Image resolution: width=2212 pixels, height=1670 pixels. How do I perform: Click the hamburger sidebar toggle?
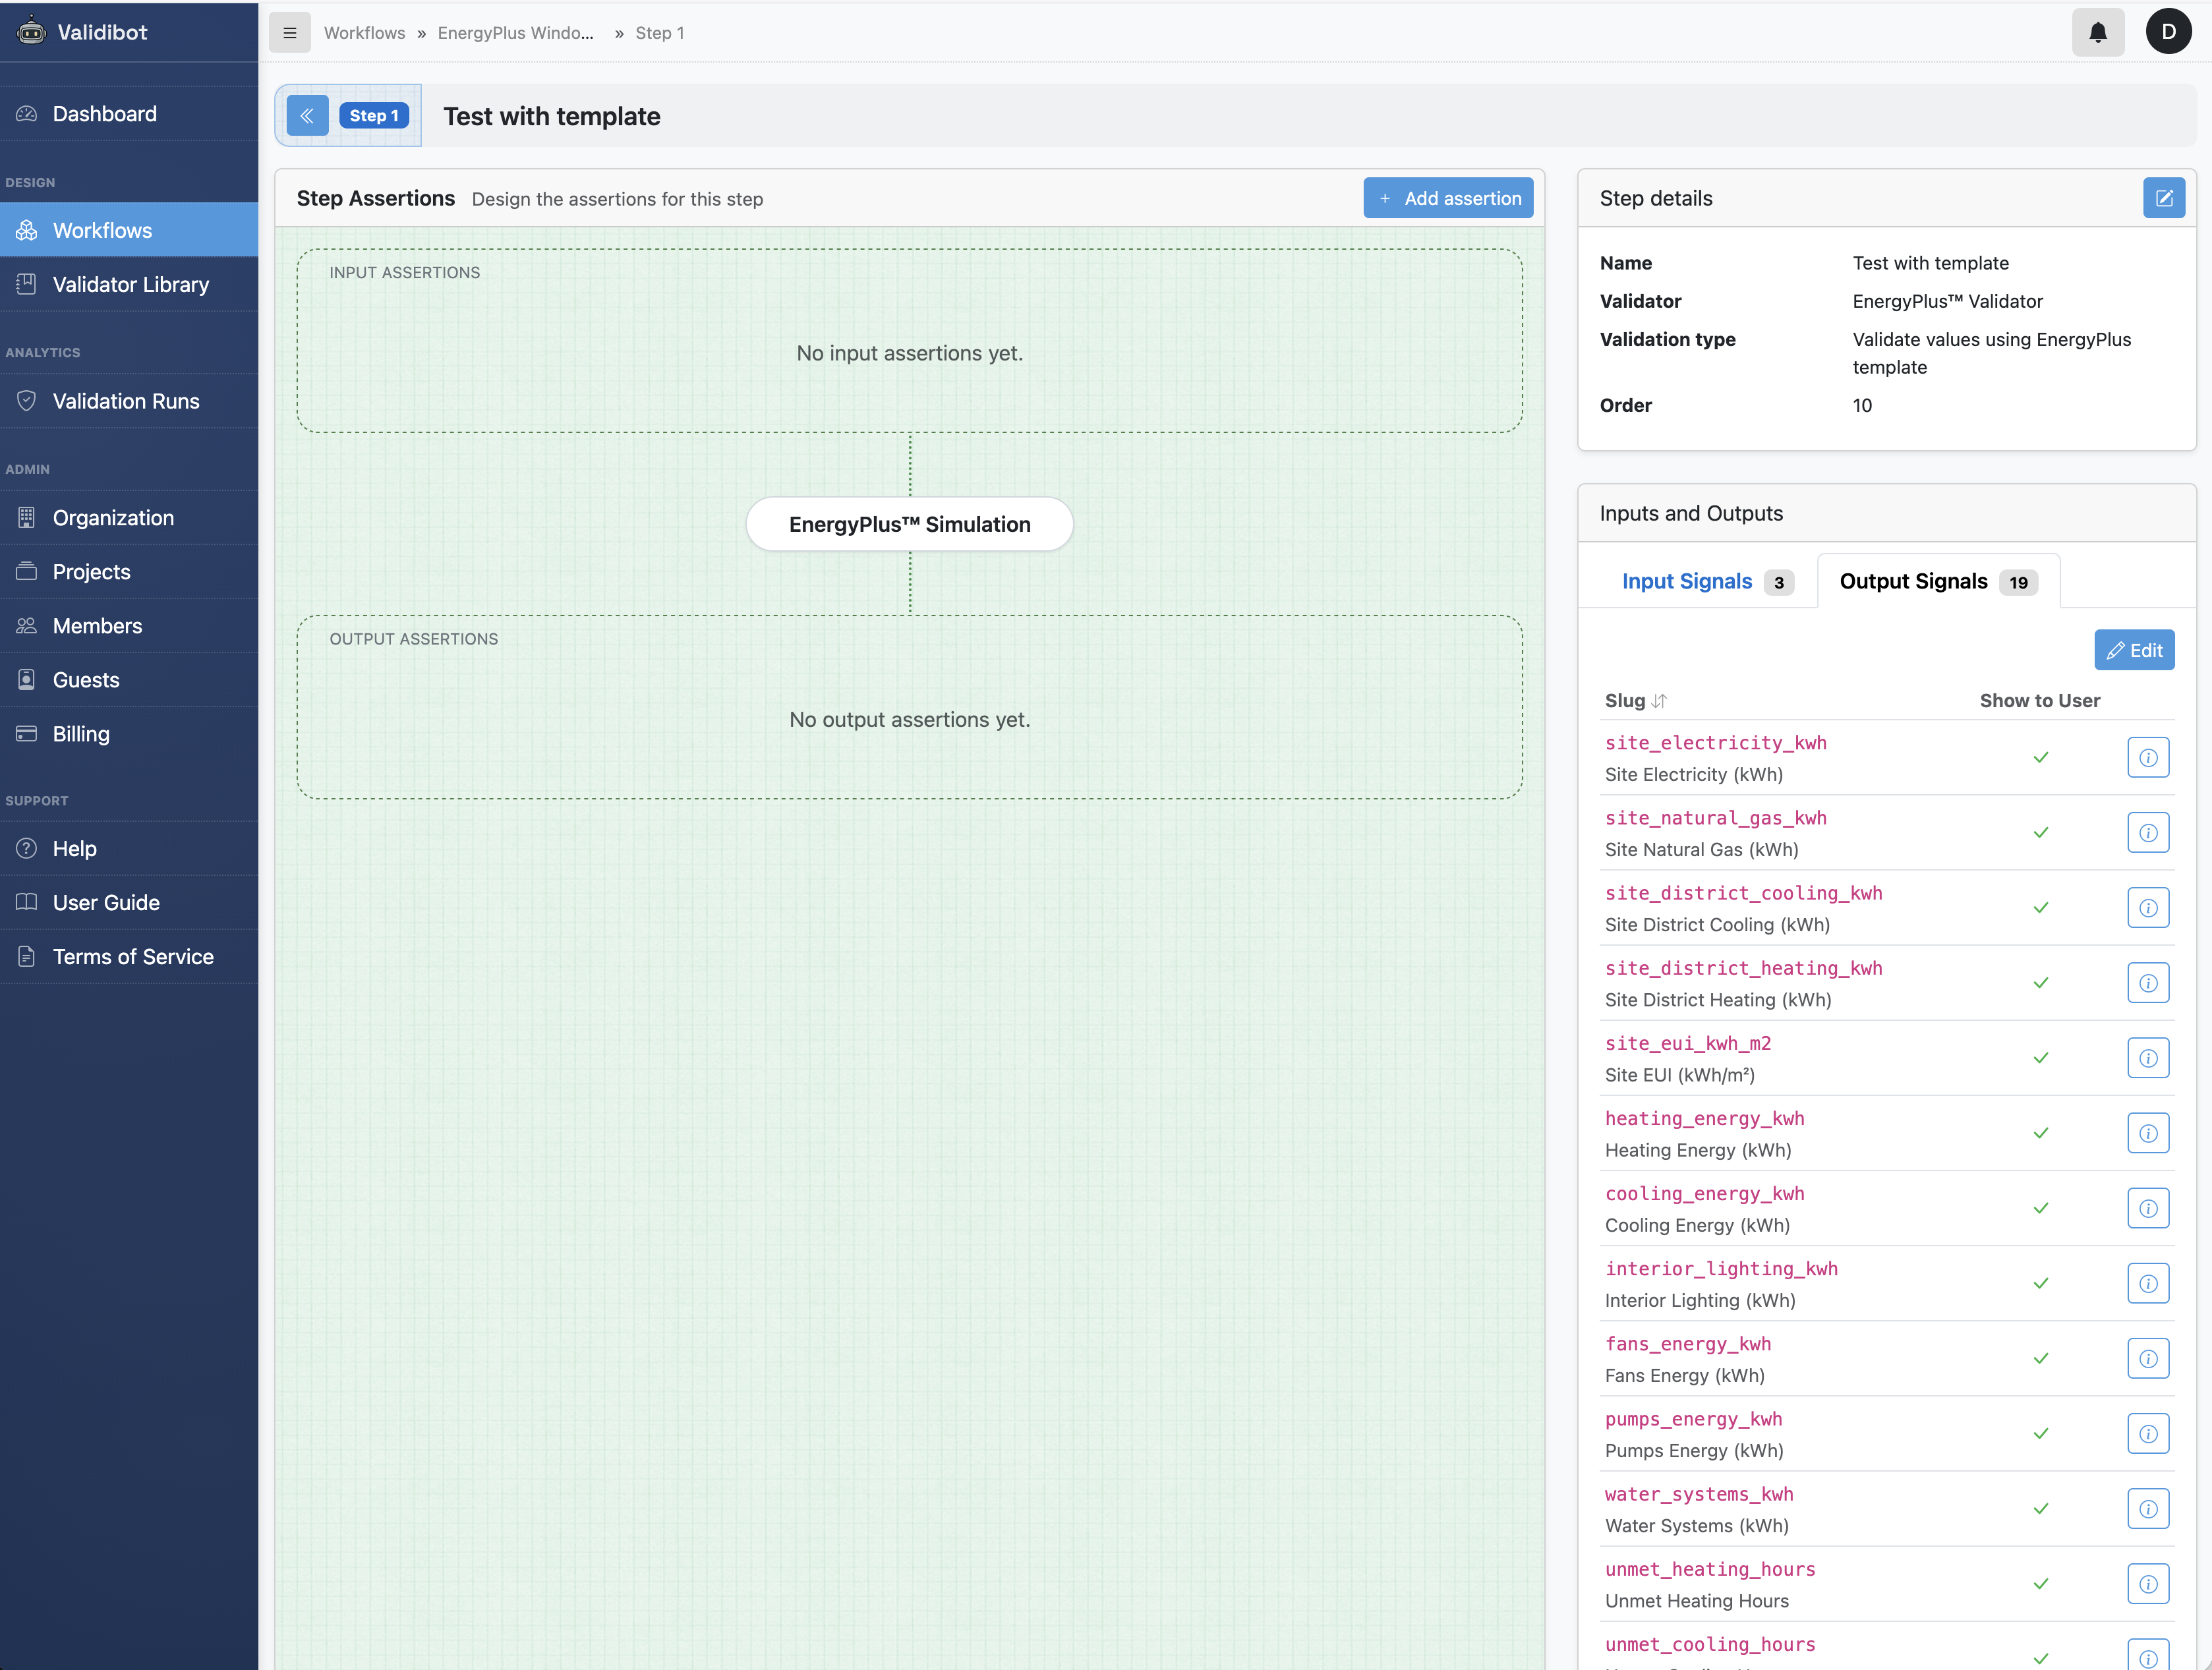click(x=290, y=33)
